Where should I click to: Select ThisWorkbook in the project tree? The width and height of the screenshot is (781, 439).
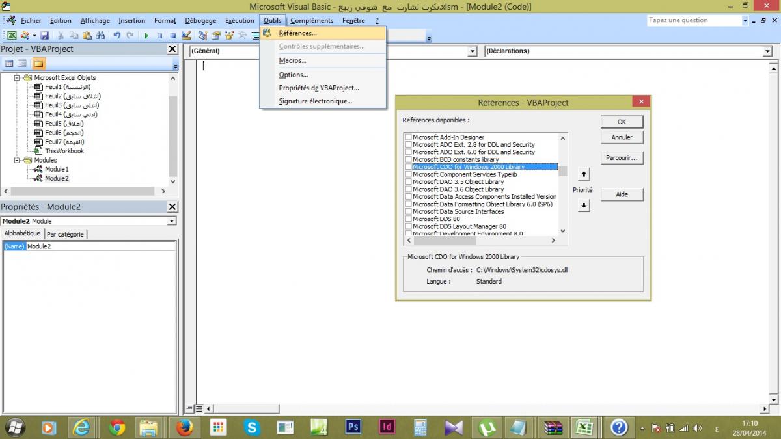coord(64,151)
